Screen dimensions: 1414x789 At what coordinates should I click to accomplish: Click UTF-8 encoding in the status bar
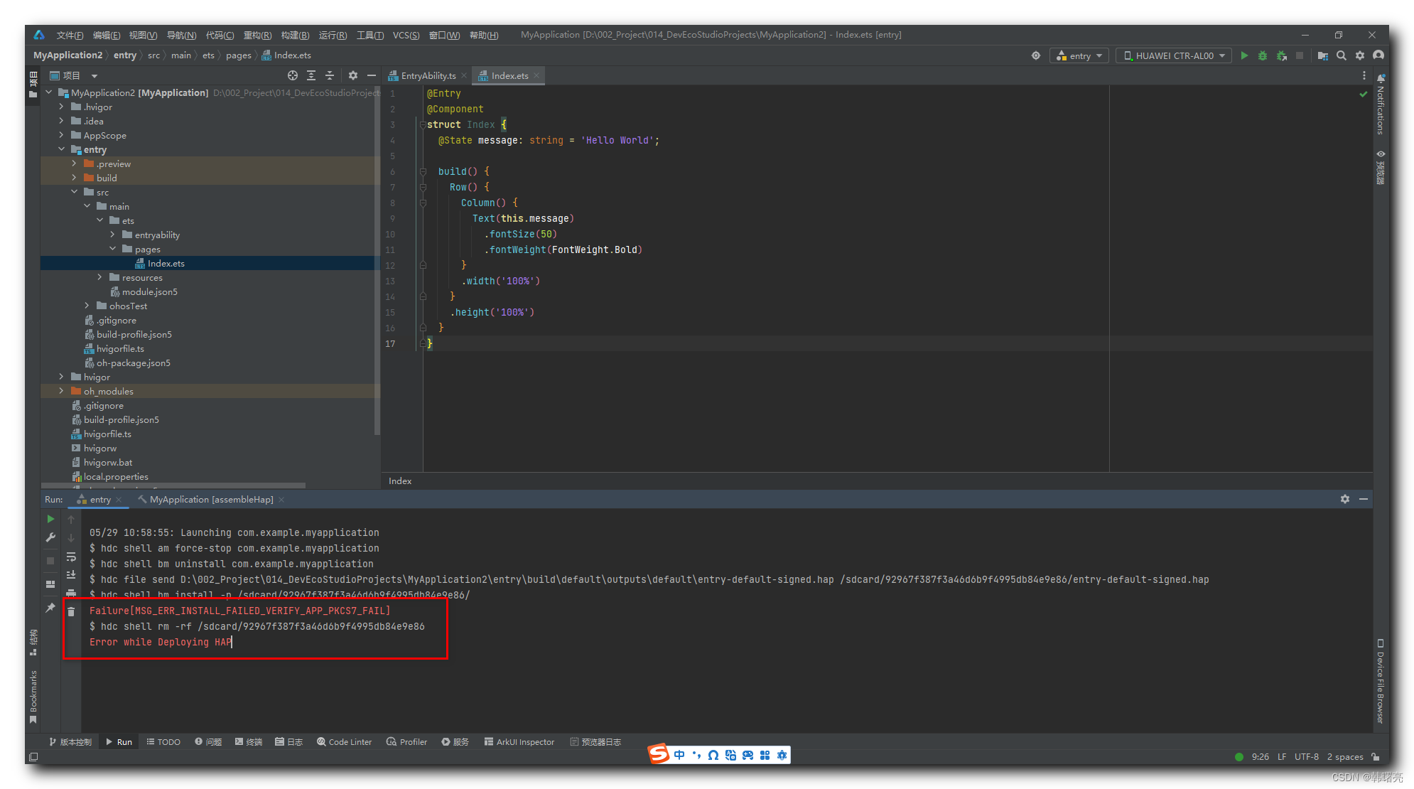(x=1306, y=756)
